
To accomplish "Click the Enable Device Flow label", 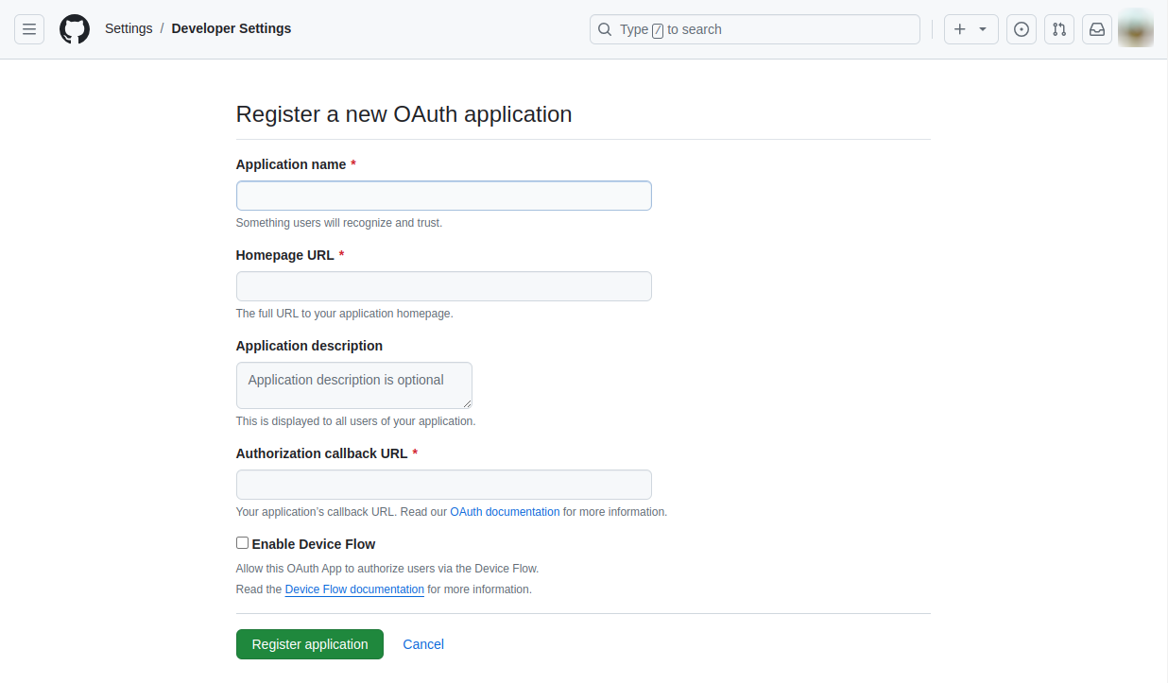I will coord(314,544).
